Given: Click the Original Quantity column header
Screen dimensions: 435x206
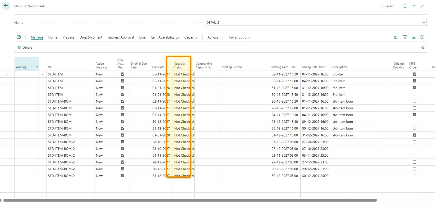Looking at the screenshot, I should 399,65.
